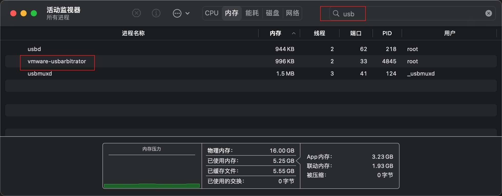Screen dimensions: 502x196
Task: Sort by 用户 column header
Action: tap(449, 33)
